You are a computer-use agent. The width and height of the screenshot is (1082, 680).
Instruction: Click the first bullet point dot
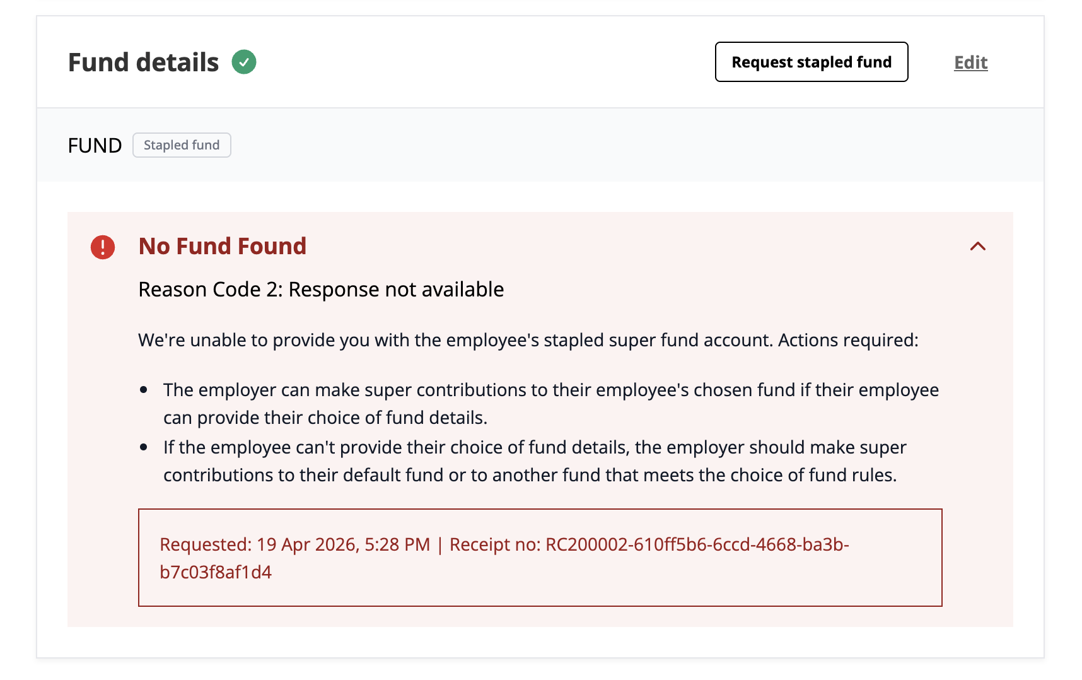coord(144,390)
